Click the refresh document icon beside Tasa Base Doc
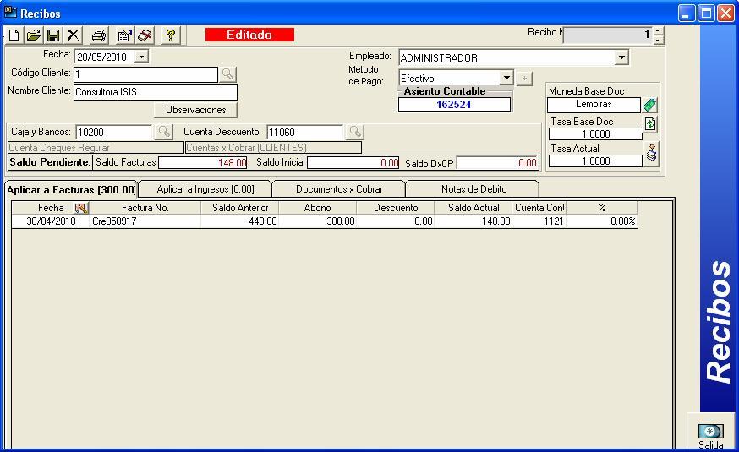 point(650,124)
